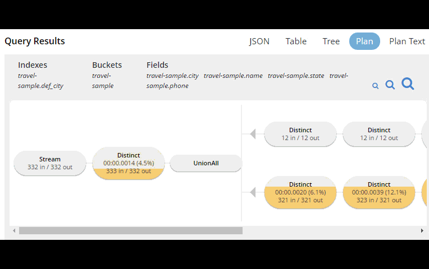This screenshot has height=269, width=429.
Task: Click the largest magnifier zoom icon
Action: (x=408, y=84)
